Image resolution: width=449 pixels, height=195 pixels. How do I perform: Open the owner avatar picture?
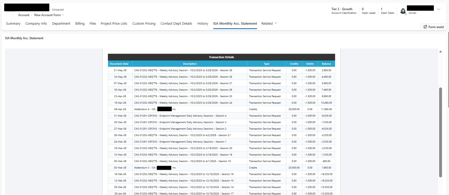[403, 11]
